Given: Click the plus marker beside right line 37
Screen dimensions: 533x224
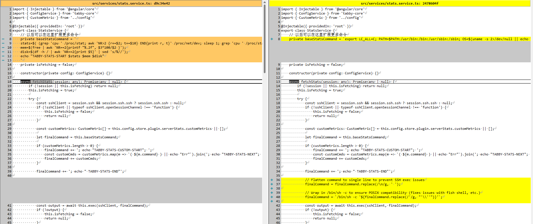Looking at the screenshot, I should coord(272,184).
